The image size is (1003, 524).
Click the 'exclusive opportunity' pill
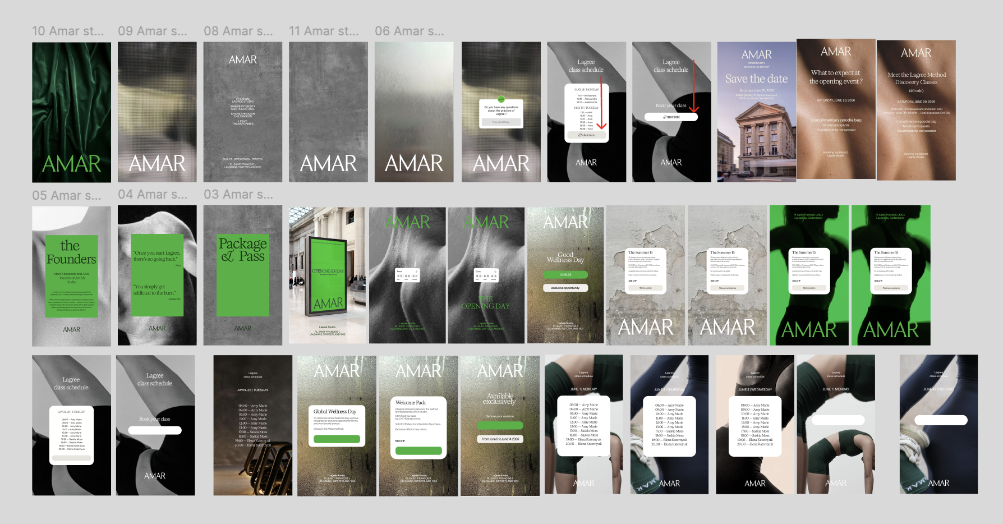565,288
